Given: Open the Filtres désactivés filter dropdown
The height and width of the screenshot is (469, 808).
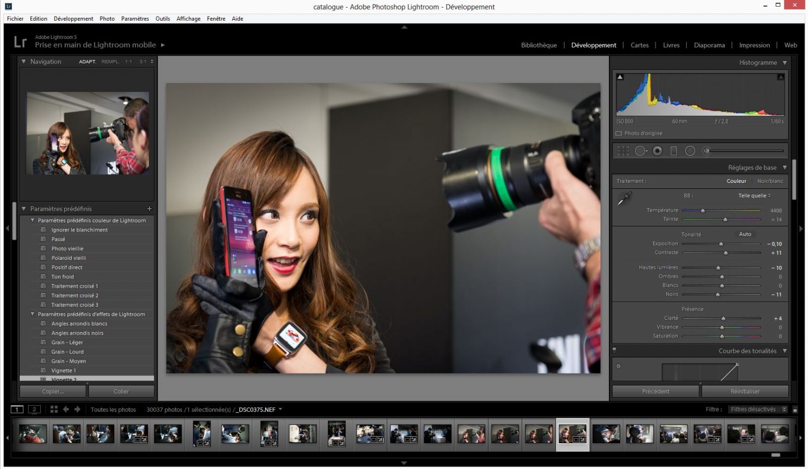Looking at the screenshot, I should (x=758, y=409).
